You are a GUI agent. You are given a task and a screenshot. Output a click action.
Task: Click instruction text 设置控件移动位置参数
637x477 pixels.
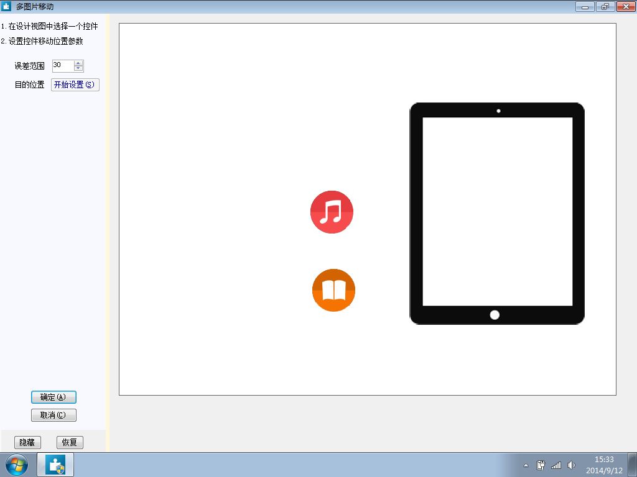point(46,42)
